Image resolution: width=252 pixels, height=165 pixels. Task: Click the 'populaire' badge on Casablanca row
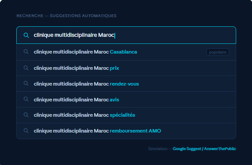tap(218, 52)
